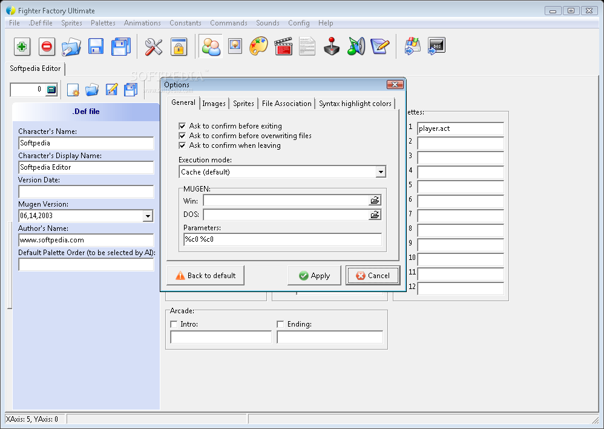Click the calculator icon next to the 0 field
The image size is (604, 429).
tap(51, 90)
